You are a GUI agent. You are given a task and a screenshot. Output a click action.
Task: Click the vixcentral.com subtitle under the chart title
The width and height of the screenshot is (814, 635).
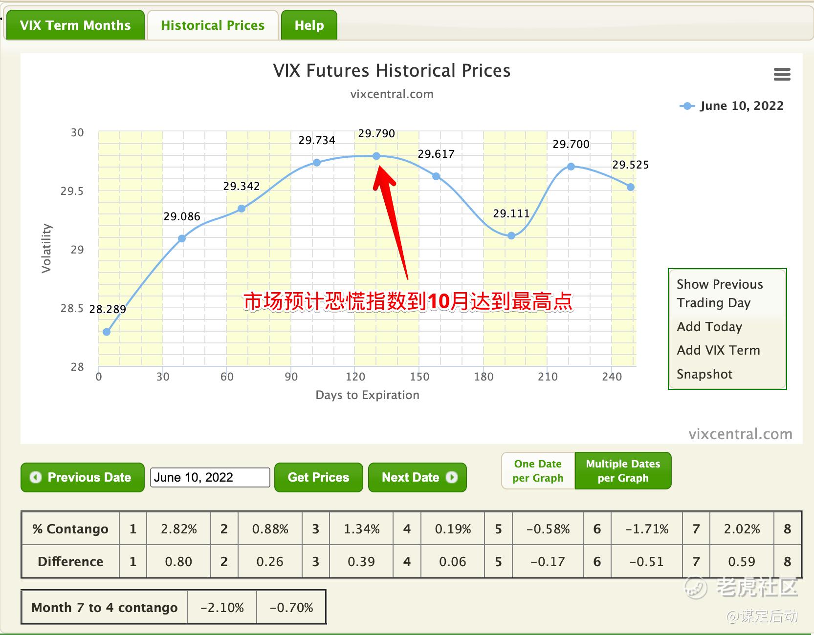[392, 94]
